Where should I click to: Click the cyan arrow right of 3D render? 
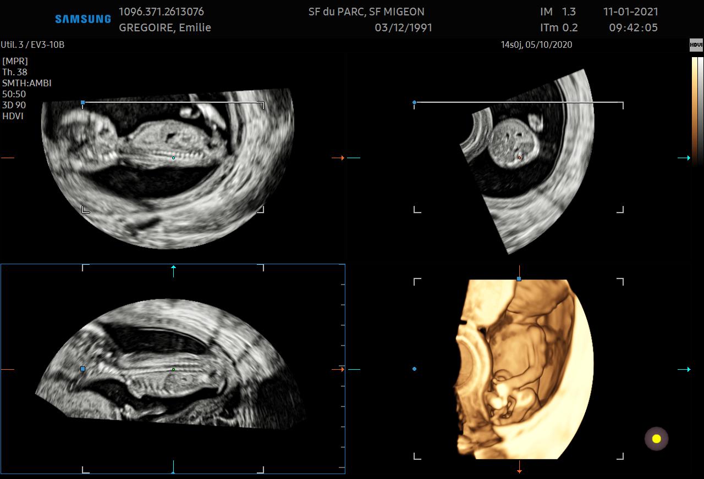coord(684,370)
